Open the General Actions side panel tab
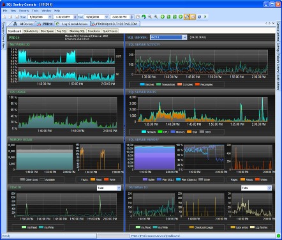This screenshot has height=240, width=282. click(278, 31)
